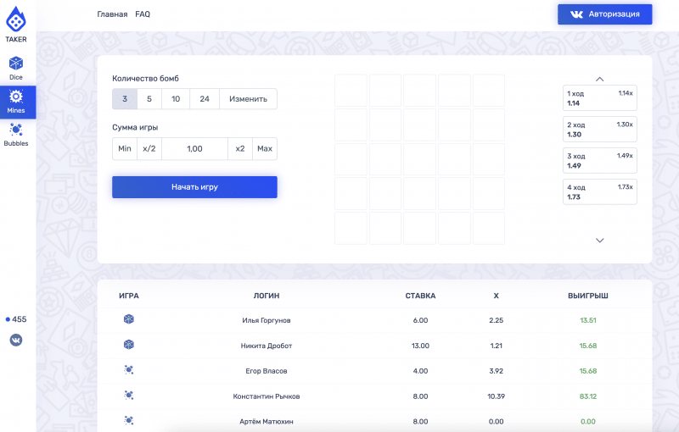Click the player name Никита Дробот

[x=267, y=346]
